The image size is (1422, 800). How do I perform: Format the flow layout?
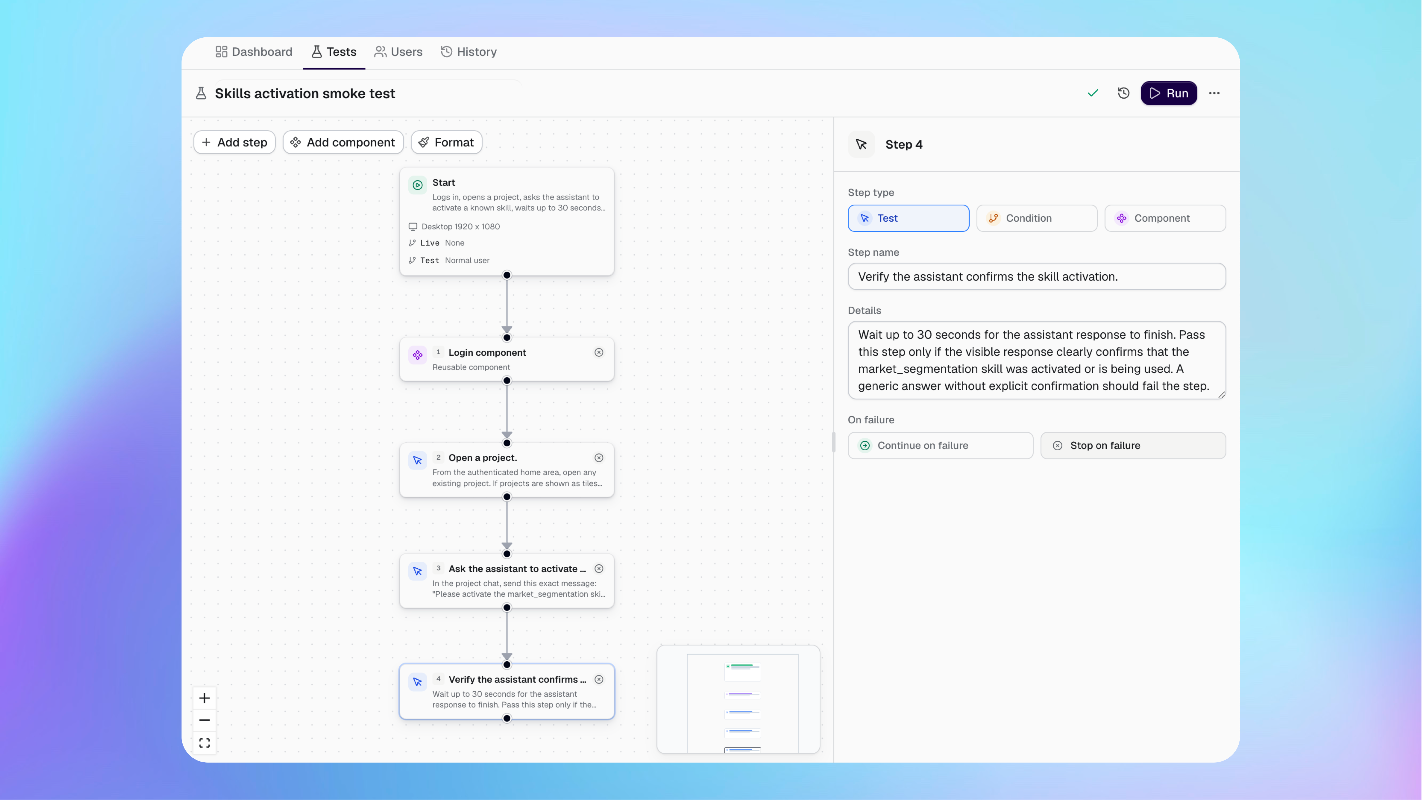[446, 142]
